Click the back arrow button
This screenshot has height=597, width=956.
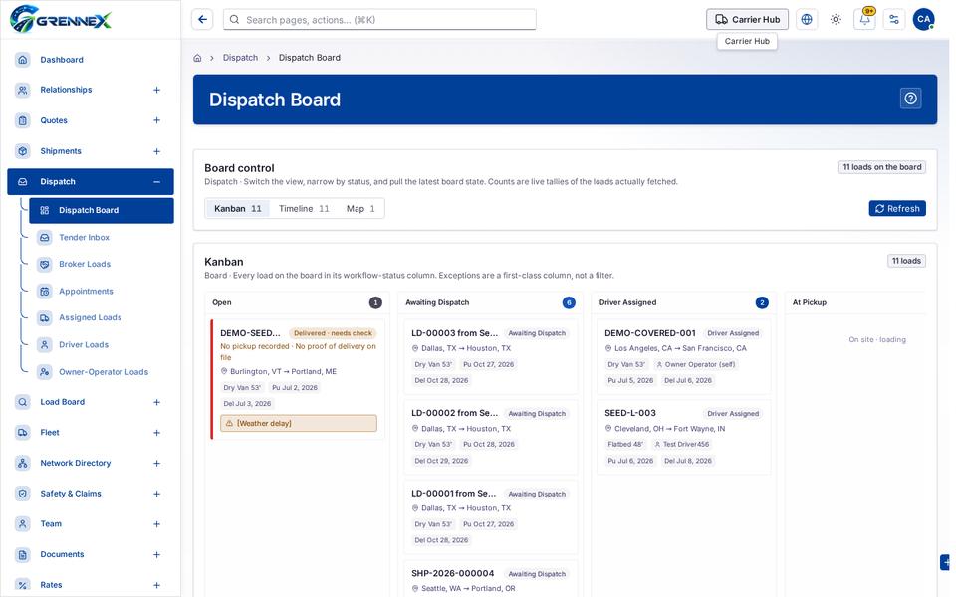[x=202, y=20]
